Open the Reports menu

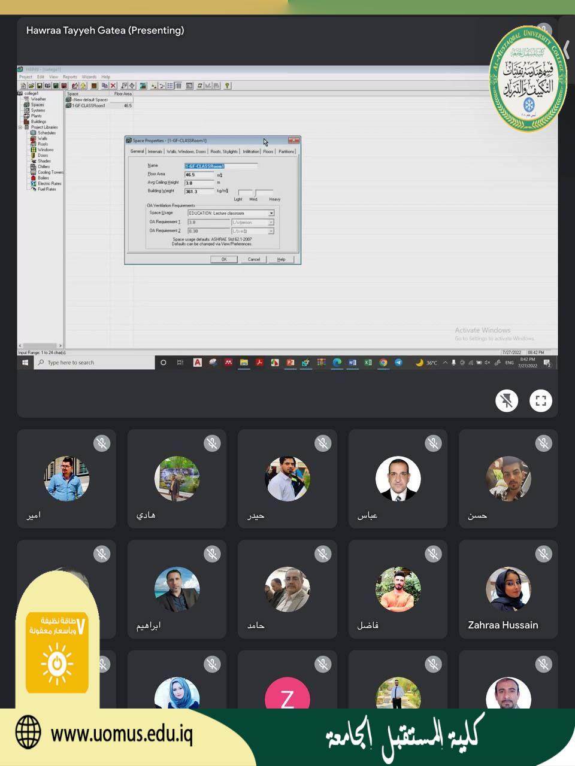(x=70, y=77)
